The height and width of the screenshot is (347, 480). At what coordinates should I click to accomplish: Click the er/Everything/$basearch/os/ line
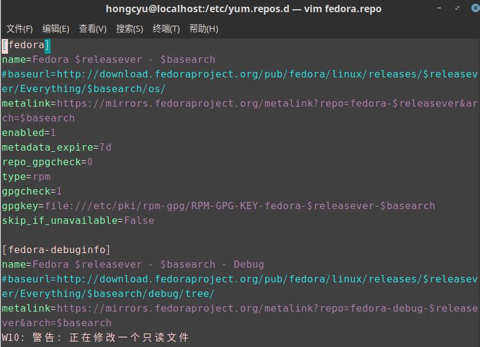click(x=84, y=89)
